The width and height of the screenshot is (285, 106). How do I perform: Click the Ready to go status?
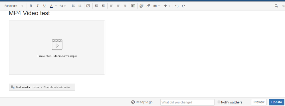click(x=142, y=102)
